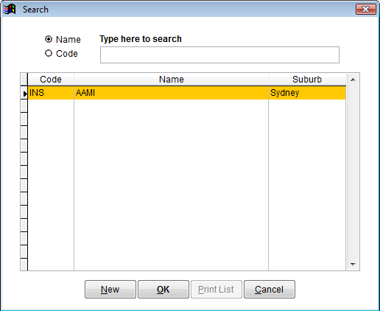Image resolution: width=380 pixels, height=311 pixels.
Task: Click the current row arrow indicator
Action: point(24,94)
